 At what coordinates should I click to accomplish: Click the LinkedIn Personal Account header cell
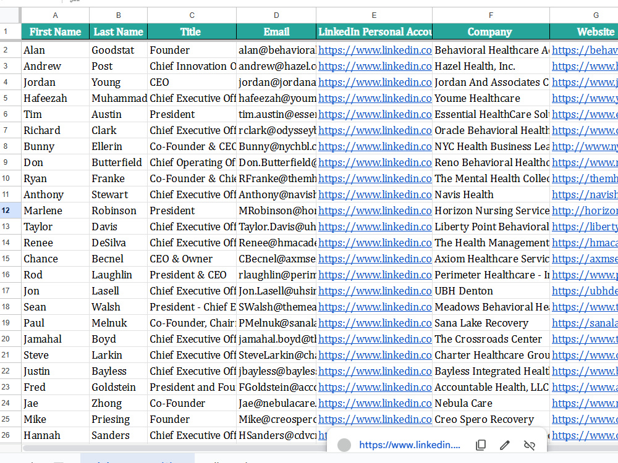[x=374, y=31]
